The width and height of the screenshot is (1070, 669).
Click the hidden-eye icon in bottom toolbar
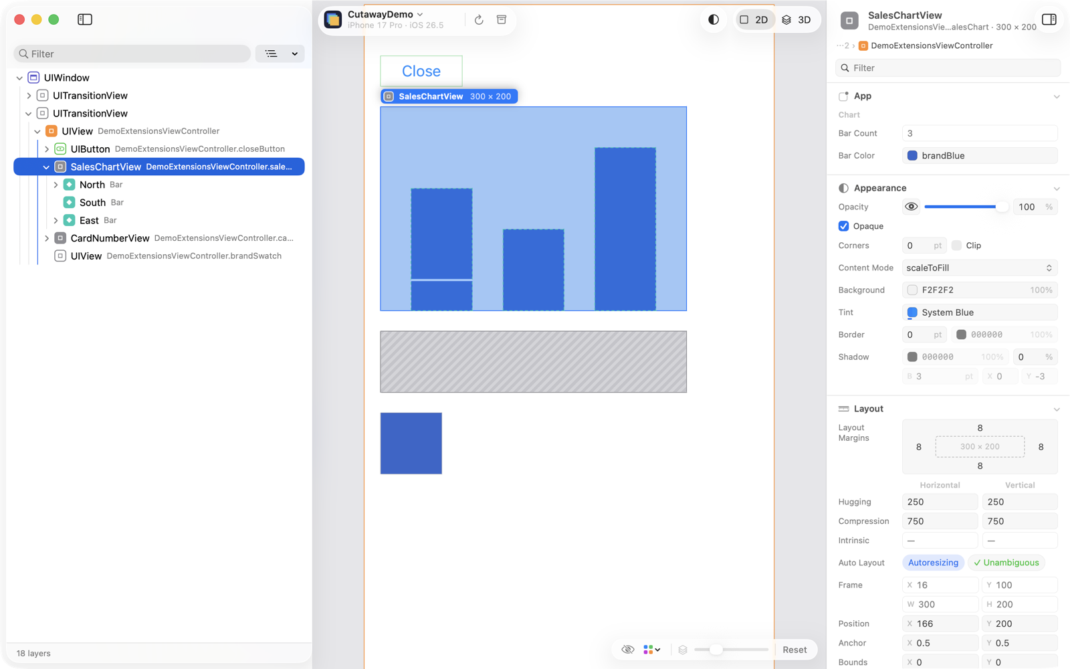point(627,650)
